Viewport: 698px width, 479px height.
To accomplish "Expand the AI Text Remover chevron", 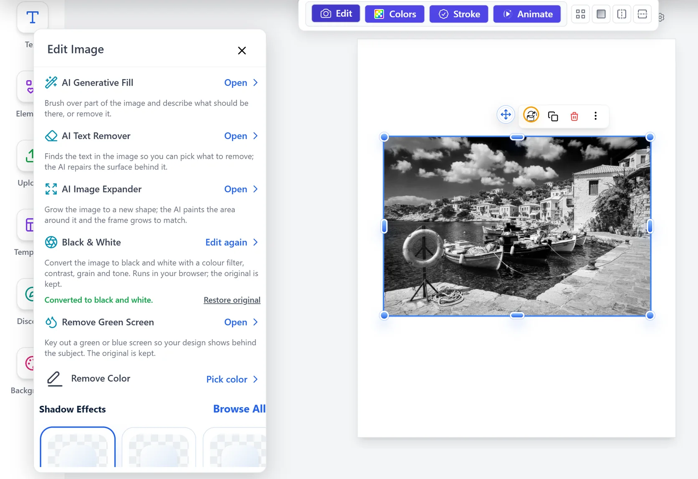I will (255, 136).
